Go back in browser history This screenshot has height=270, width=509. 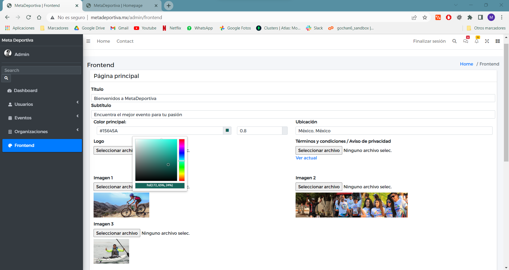tap(7, 18)
